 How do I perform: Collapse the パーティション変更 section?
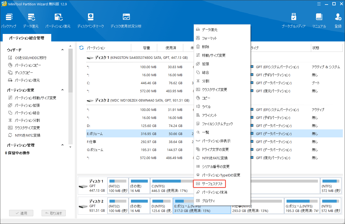[x=63, y=90]
